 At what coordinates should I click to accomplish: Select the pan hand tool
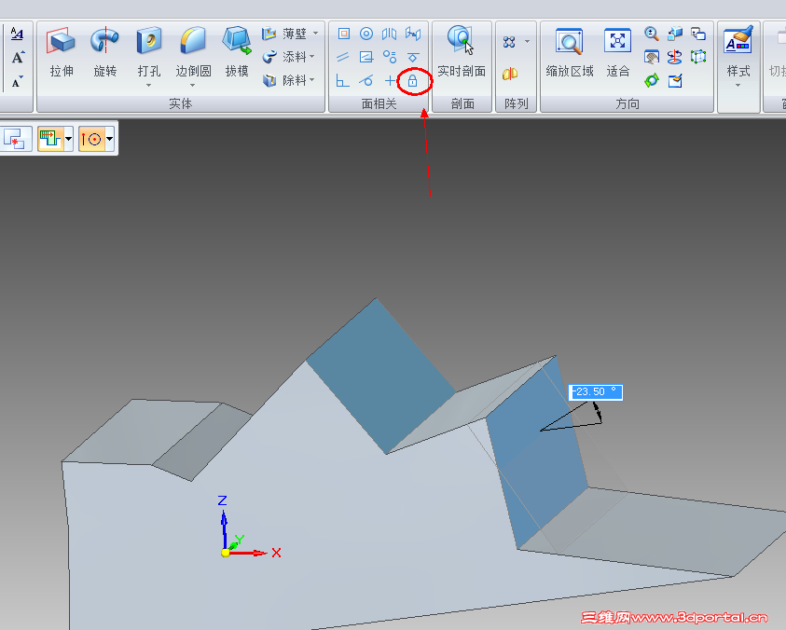point(651,57)
